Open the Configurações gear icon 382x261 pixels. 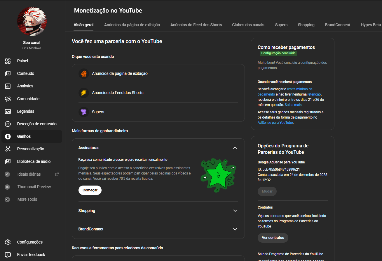click(8, 242)
